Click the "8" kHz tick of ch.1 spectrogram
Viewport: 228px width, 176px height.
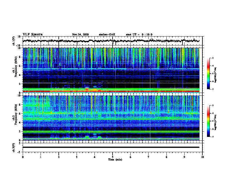pyautogui.click(x=20, y=57)
